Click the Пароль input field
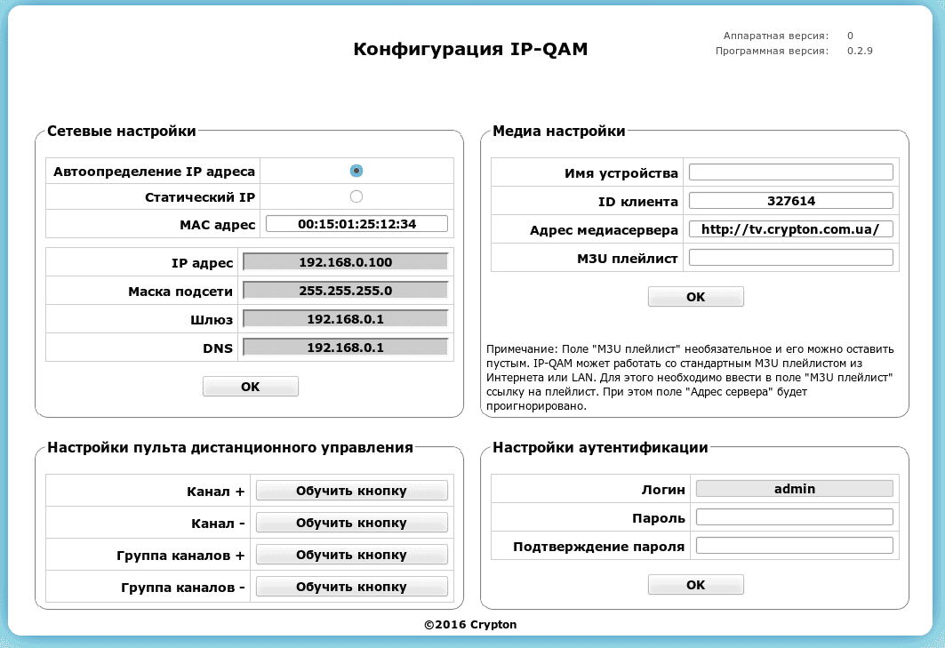 pos(794,516)
